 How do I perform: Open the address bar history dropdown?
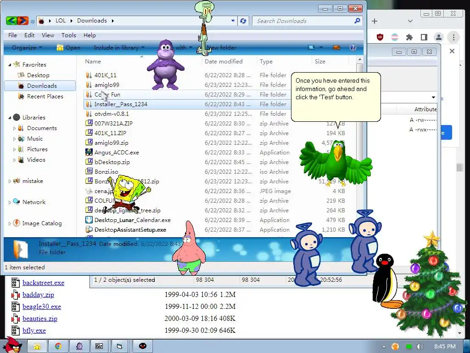(233, 21)
